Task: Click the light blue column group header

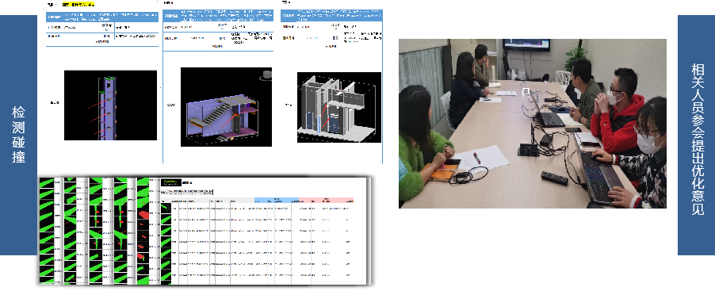Action: click(x=277, y=201)
